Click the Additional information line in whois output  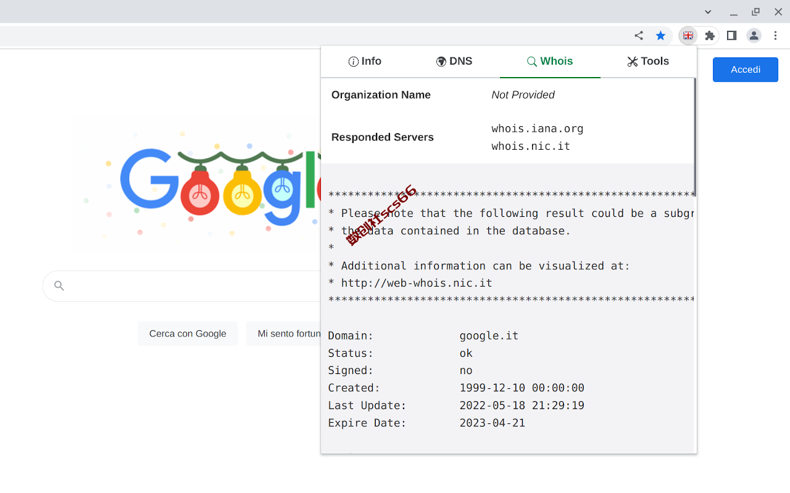click(479, 266)
